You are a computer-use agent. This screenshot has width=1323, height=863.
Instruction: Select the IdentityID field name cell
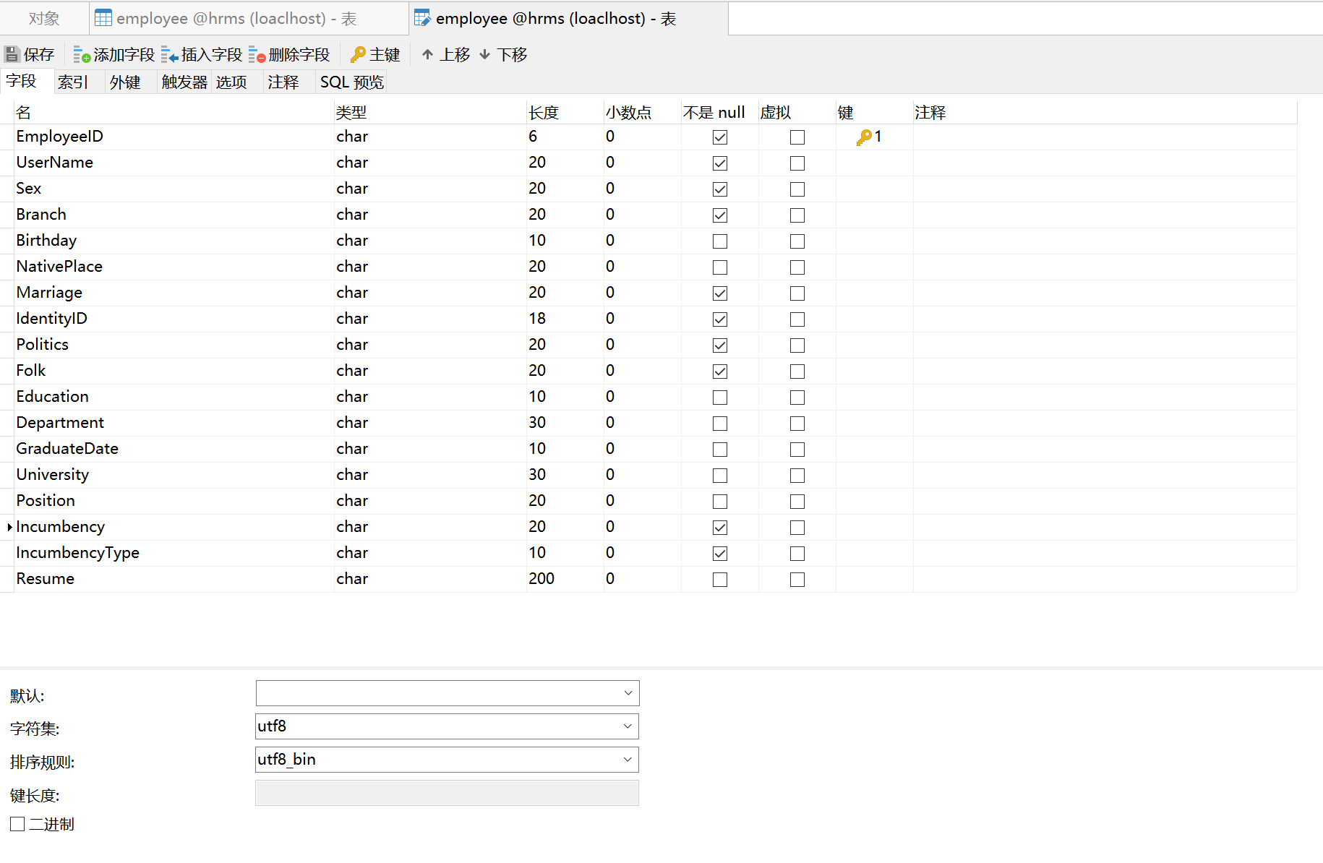click(x=174, y=319)
